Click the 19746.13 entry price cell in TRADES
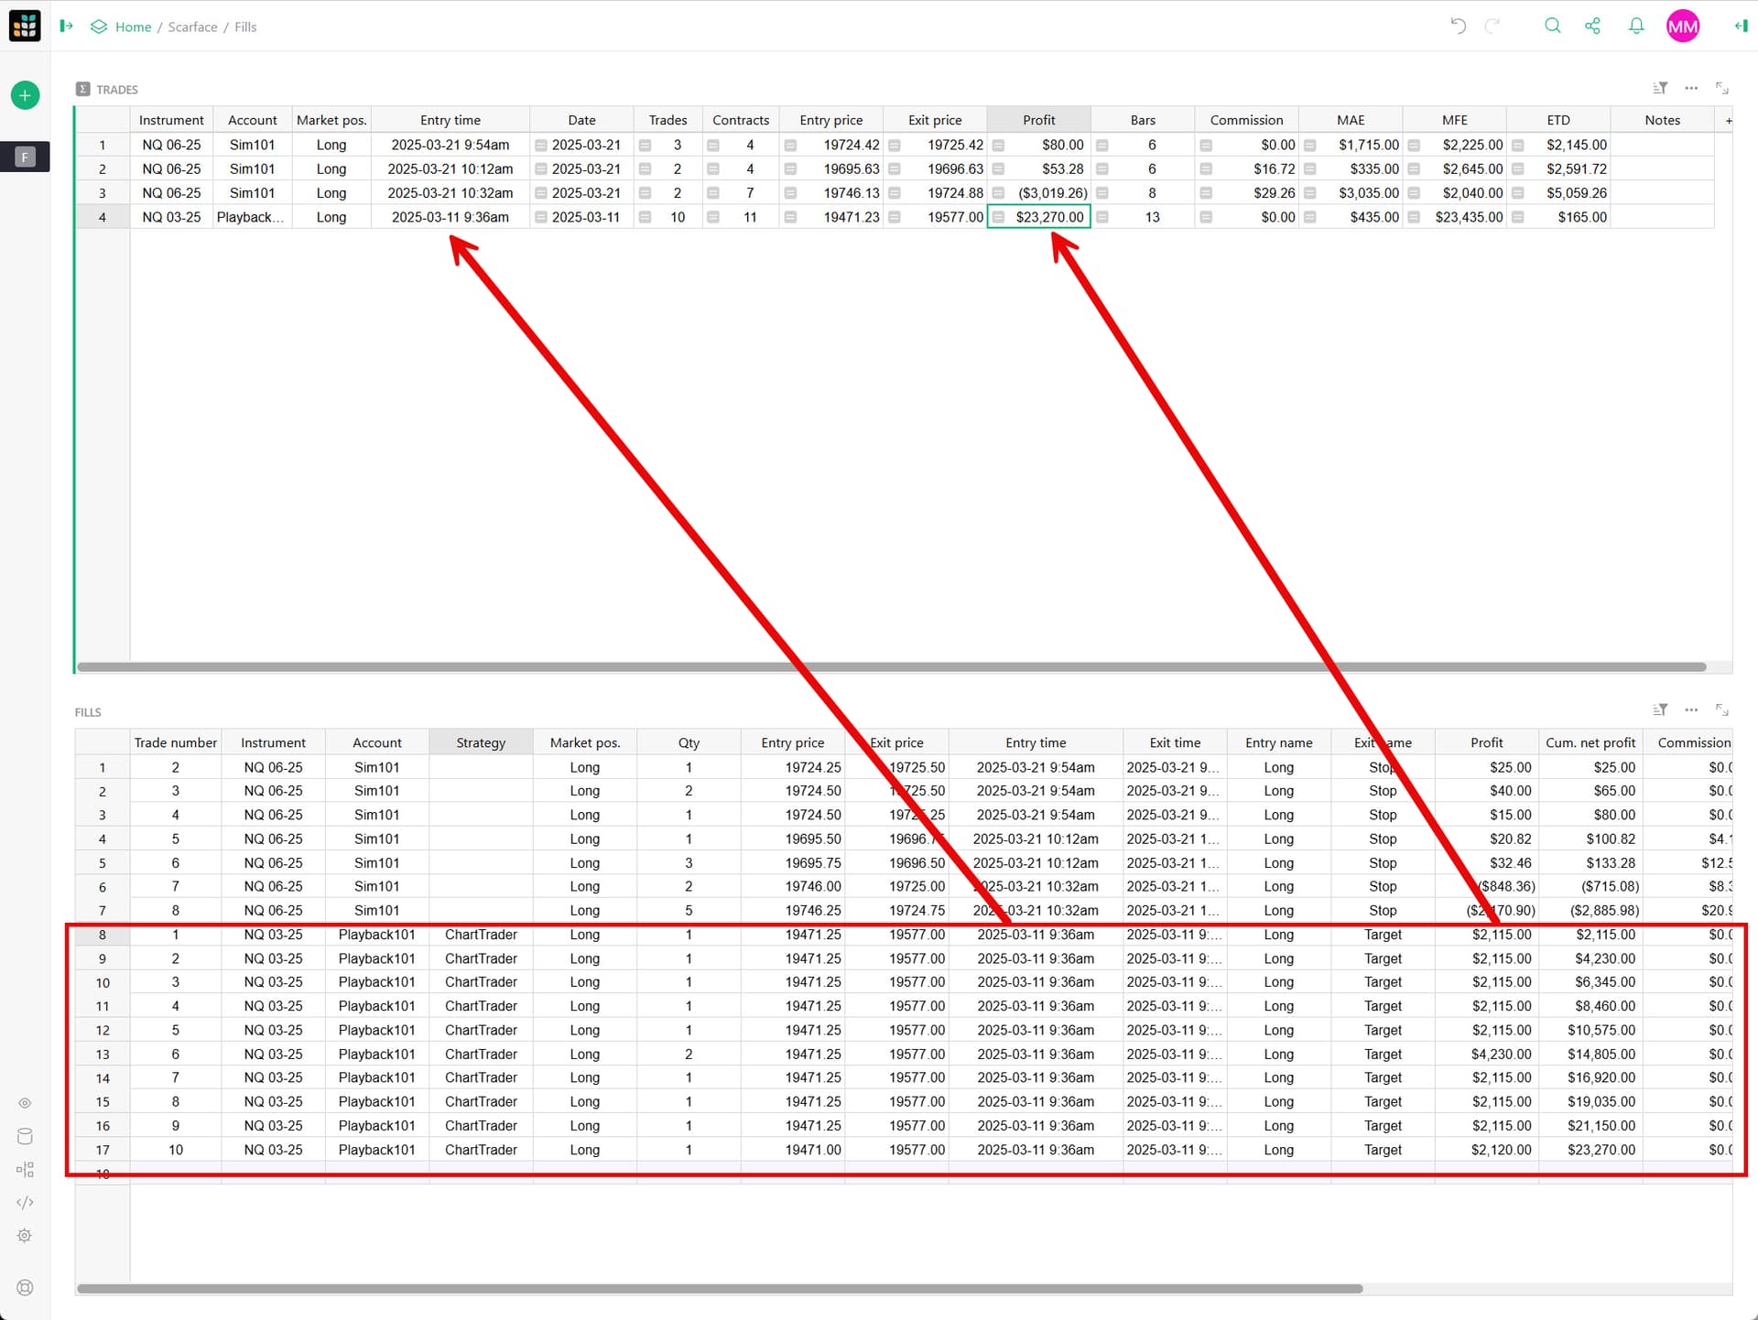 coord(831,193)
